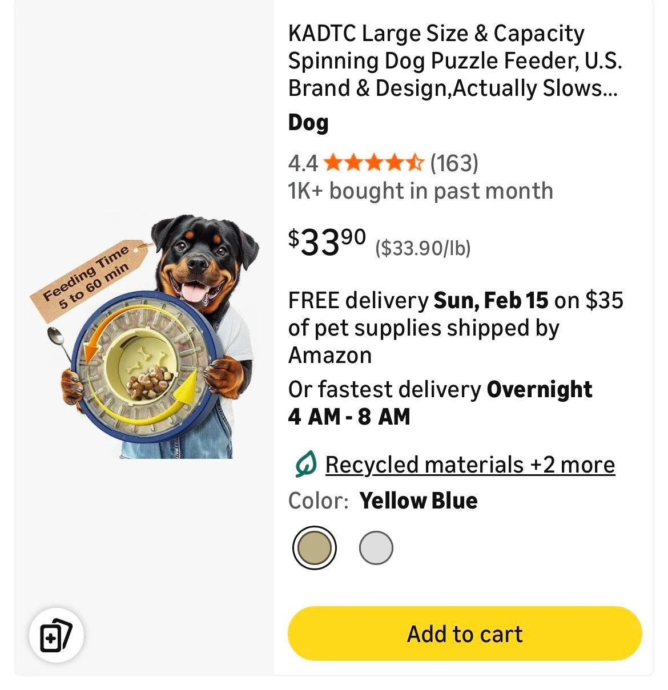Viewport: 668px width, 690px height.
Task: Click the add-to-compare cards icon
Action: coord(56,635)
